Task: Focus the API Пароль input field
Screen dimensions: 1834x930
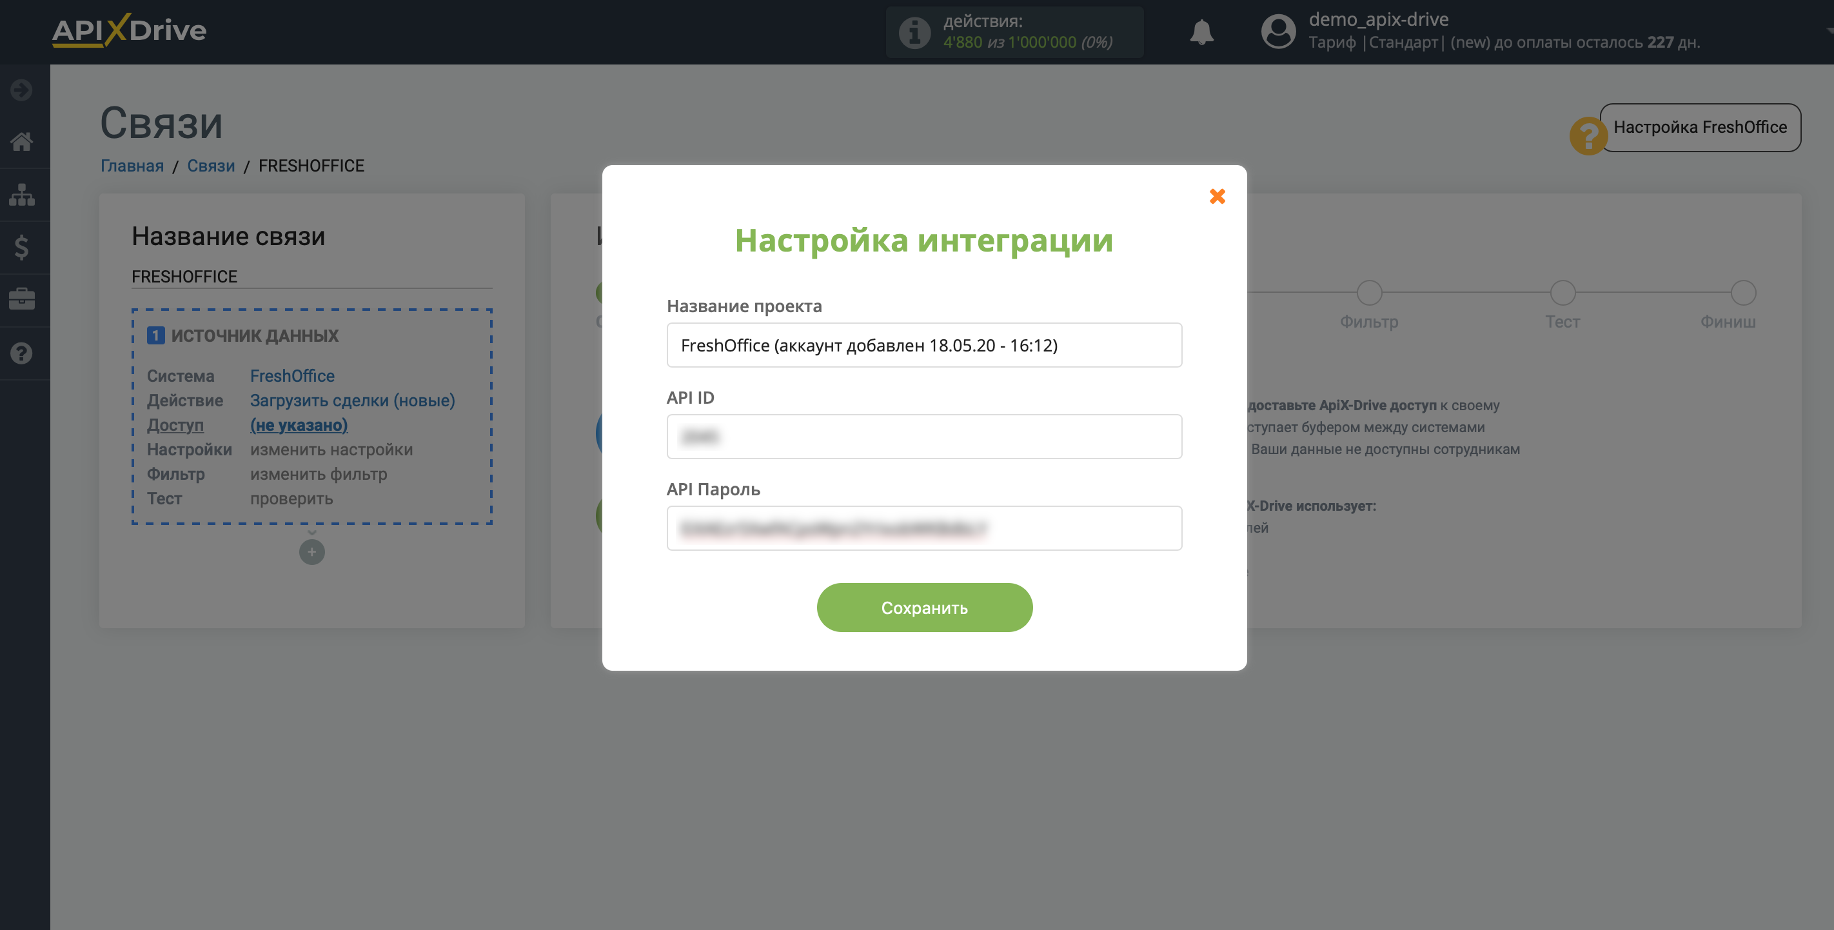Action: coord(924,528)
